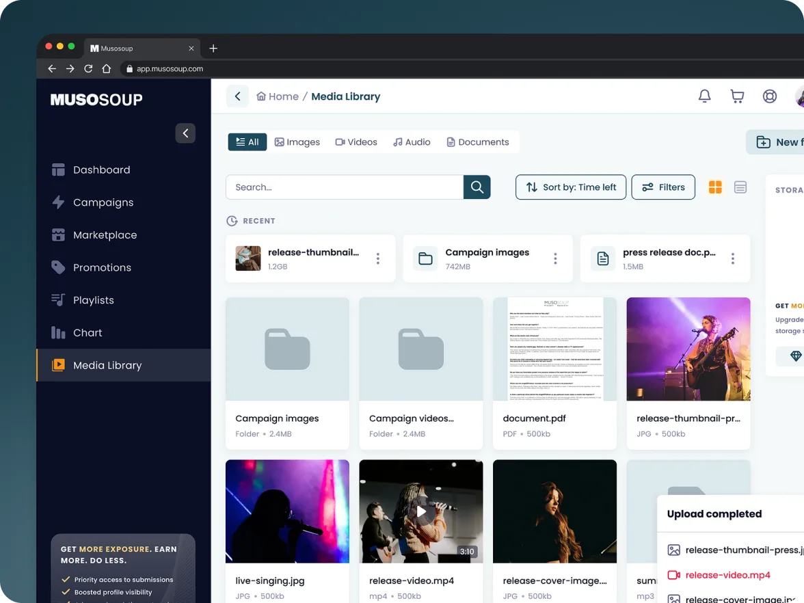804x603 pixels.
Task: Click the Home breadcrumb icon
Action: tap(261, 96)
